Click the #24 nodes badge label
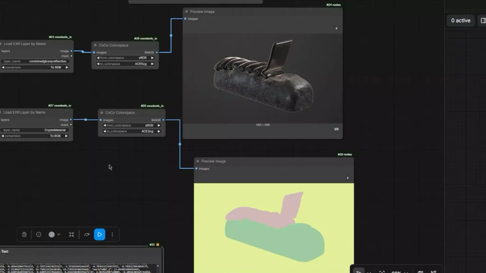Viewport: 486px width, 273px height. pyautogui.click(x=334, y=5)
